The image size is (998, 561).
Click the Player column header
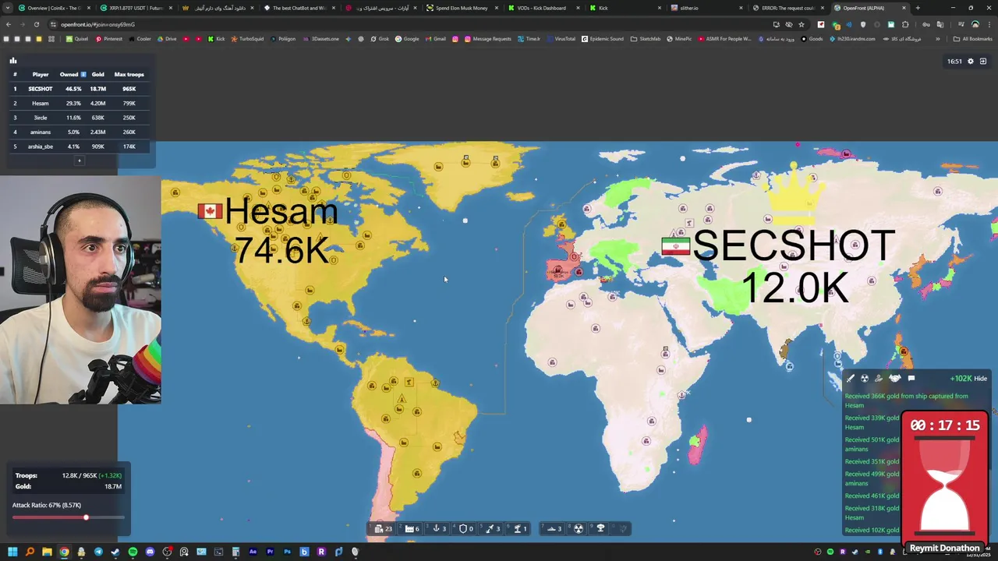click(x=41, y=74)
